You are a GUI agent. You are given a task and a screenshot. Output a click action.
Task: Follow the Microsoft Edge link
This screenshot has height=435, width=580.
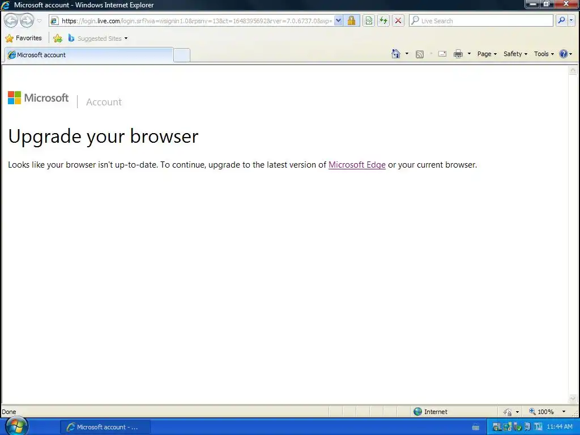pyautogui.click(x=357, y=165)
